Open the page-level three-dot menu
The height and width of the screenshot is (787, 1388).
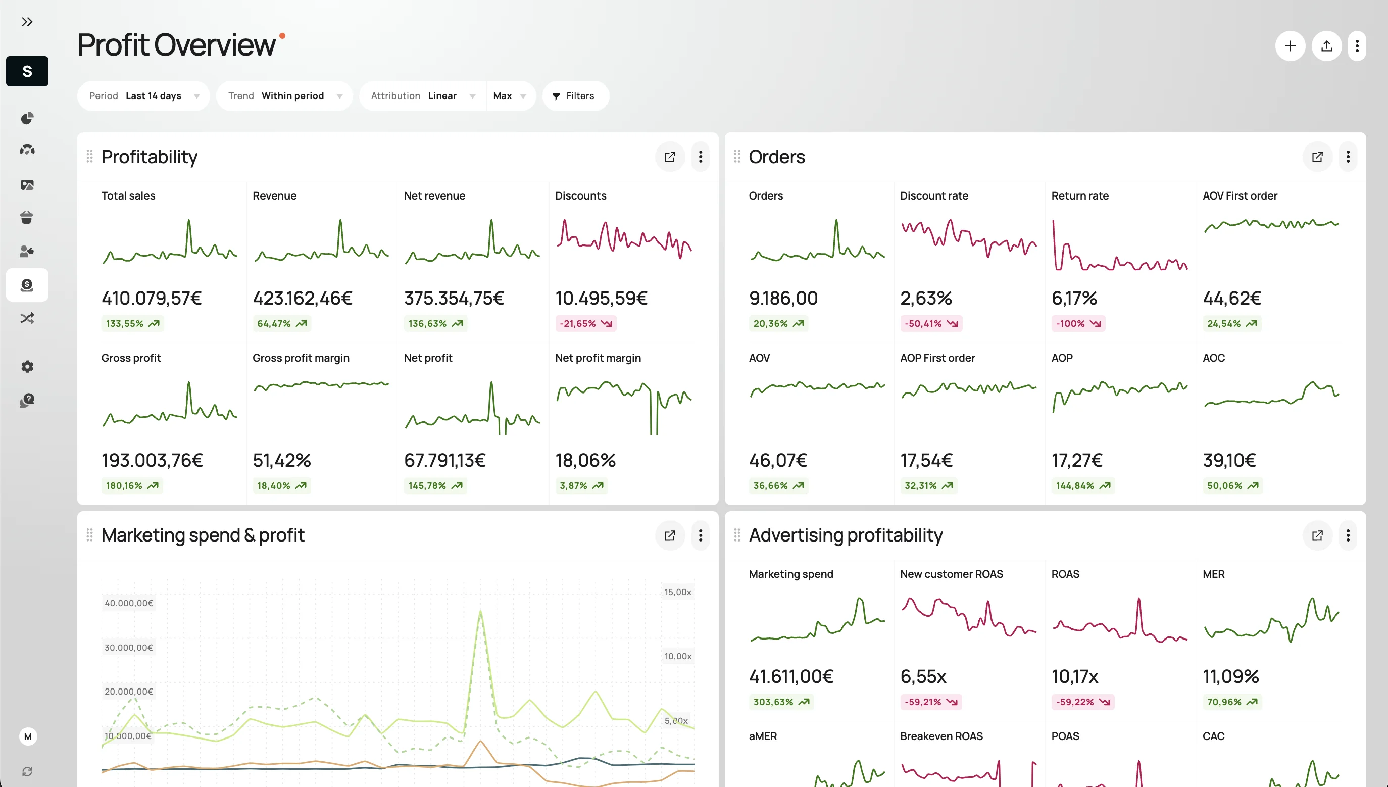tap(1357, 46)
